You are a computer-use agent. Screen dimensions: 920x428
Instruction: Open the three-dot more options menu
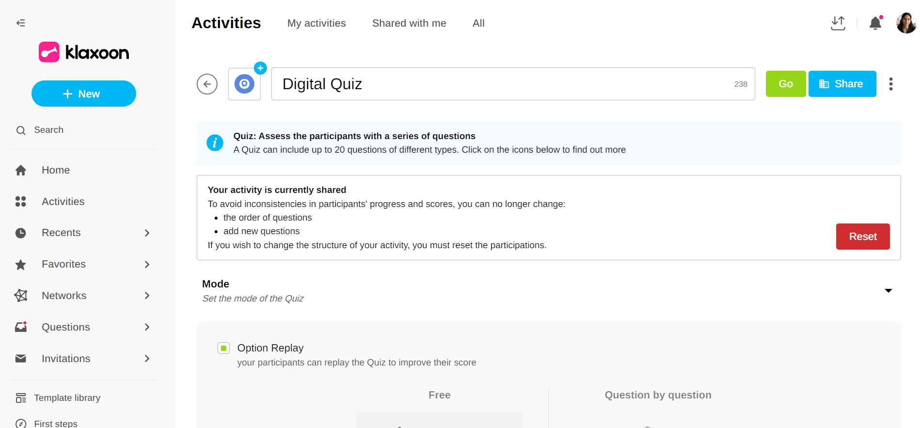pyautogui.click(x=890, y=84)
